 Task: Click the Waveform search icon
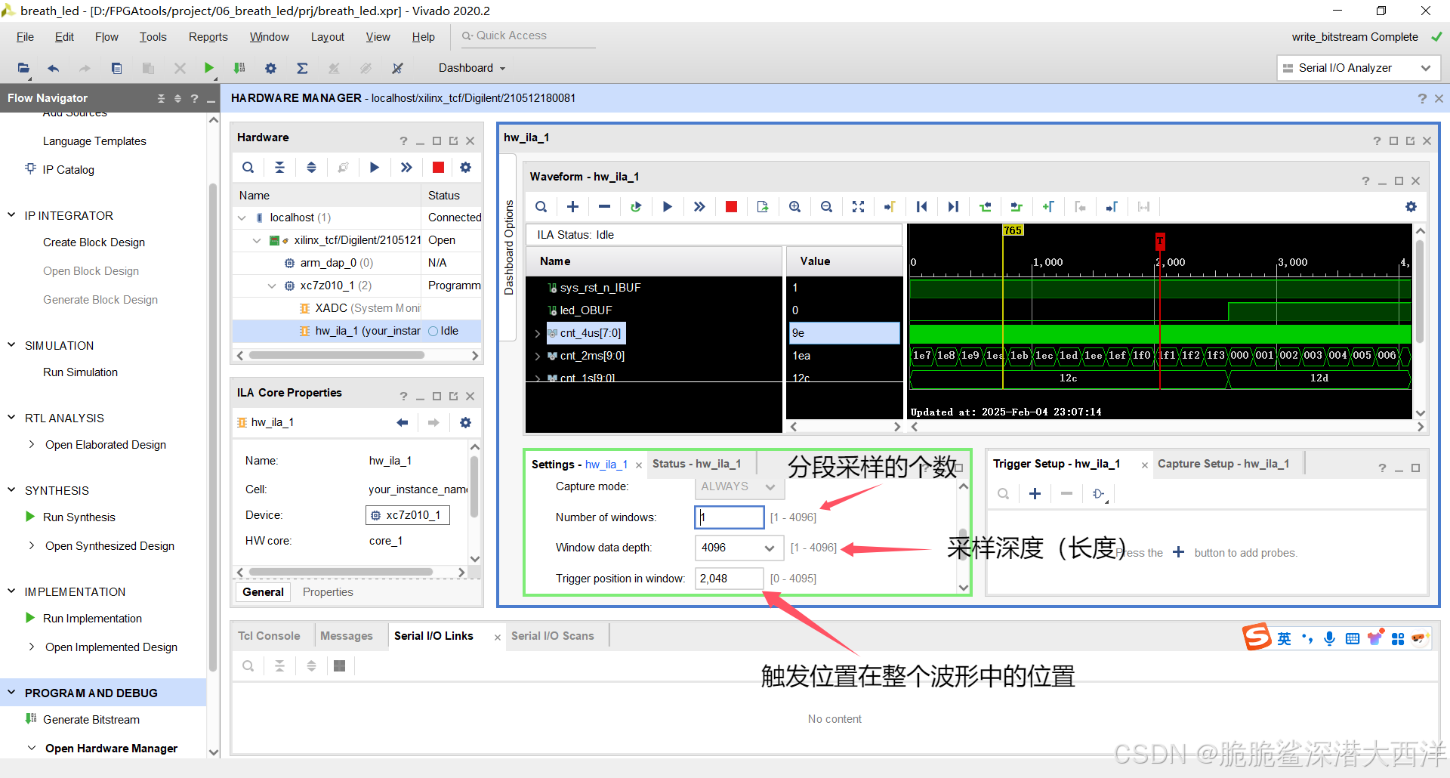(x=541, y=207)
